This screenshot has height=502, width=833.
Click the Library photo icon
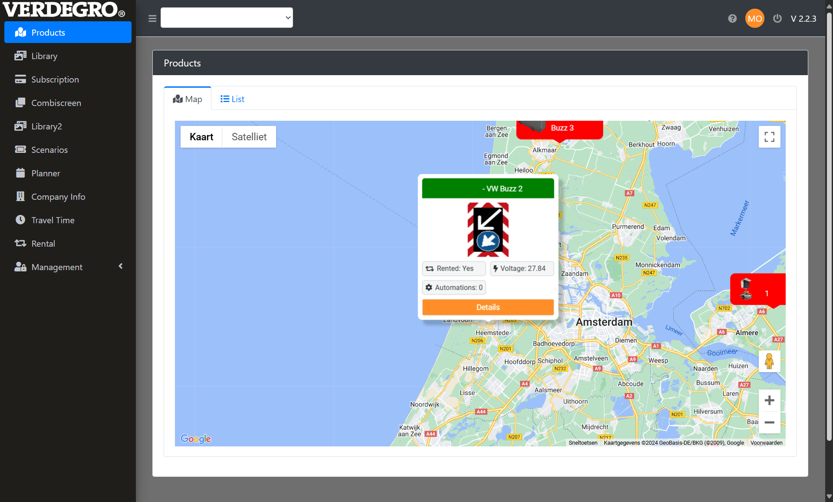click(20, 56)
